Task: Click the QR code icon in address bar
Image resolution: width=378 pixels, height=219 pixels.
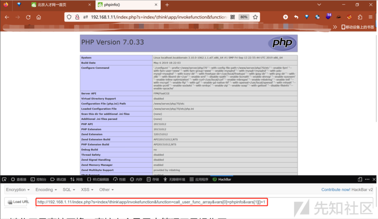Action: point(232,17)
